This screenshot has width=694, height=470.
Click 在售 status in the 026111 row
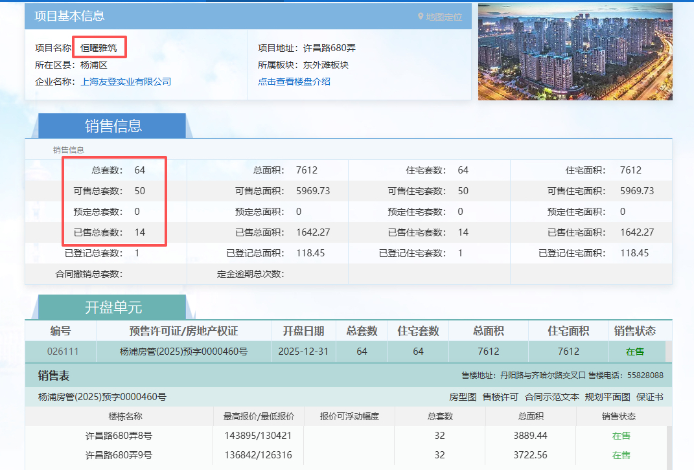[x=634, y=352]
